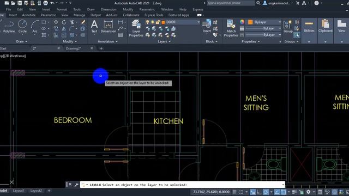Image resolution: width=349 pixels, height=196 pixels.
Task: Open Layer Properties manager
Action: tap(136, 28)
